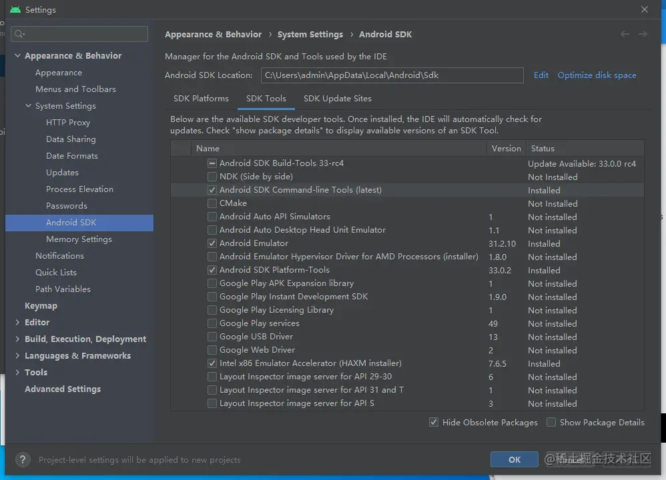666x480 pixels.
Task: Close the Settings dialog
Action: point(645,9)
